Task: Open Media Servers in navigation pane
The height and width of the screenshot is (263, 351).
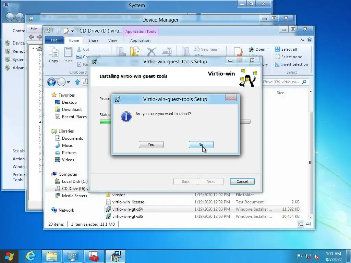Action: point(74,196)
